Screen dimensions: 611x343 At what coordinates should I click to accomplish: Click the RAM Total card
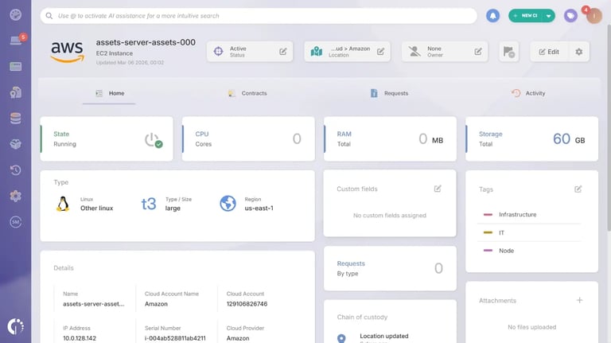[390, 138]
